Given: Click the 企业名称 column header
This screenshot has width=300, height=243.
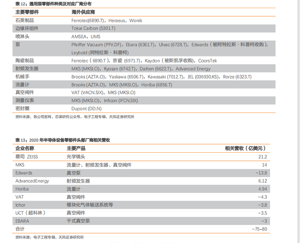Looking at the screenshot, I should pos(24,148).
